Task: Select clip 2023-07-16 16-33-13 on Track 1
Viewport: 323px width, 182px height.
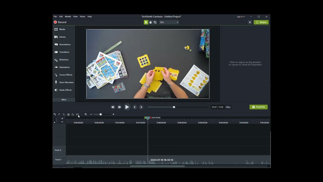Action: coord(168,160)
